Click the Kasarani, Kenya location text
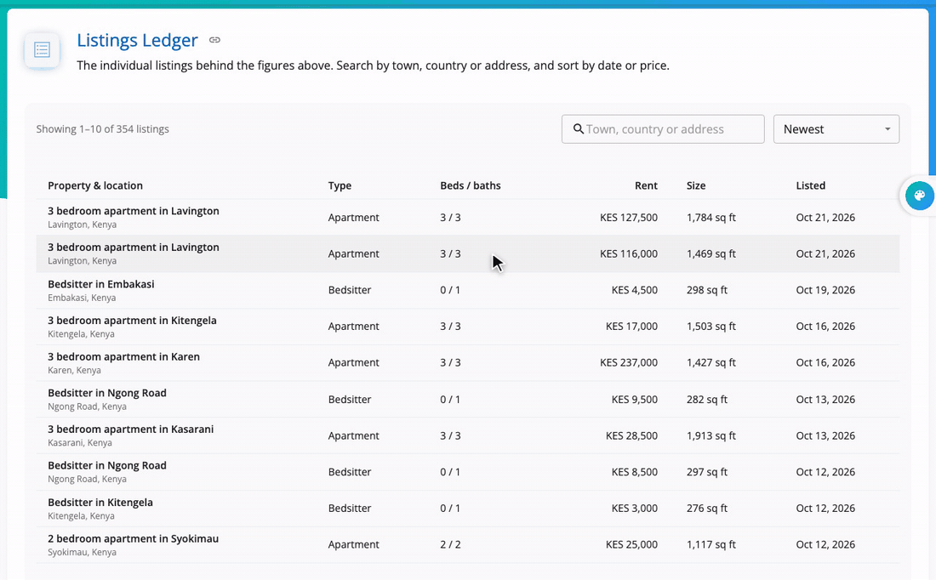This screenshot has height=580, width=936. pyautogui.click(x=79, y=443)
